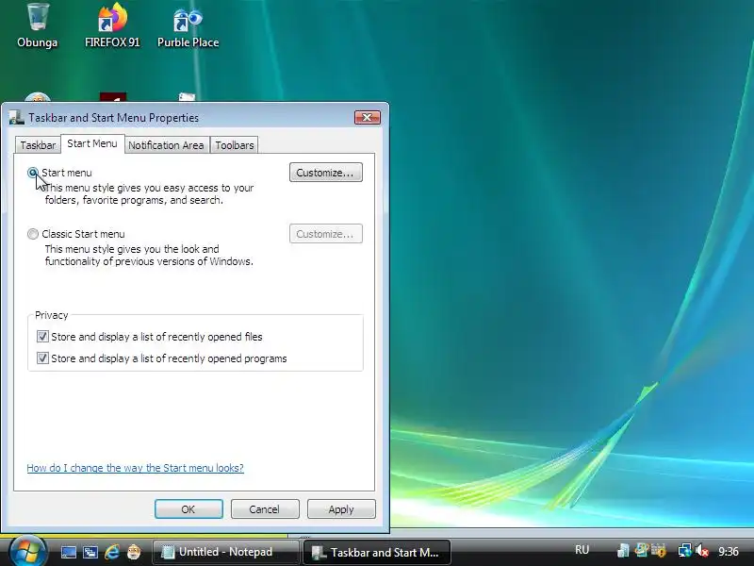Click the Windows Start orb
The height and width of the screenshot is (566, 754).
pyautogui.click(x=28, y=551)
